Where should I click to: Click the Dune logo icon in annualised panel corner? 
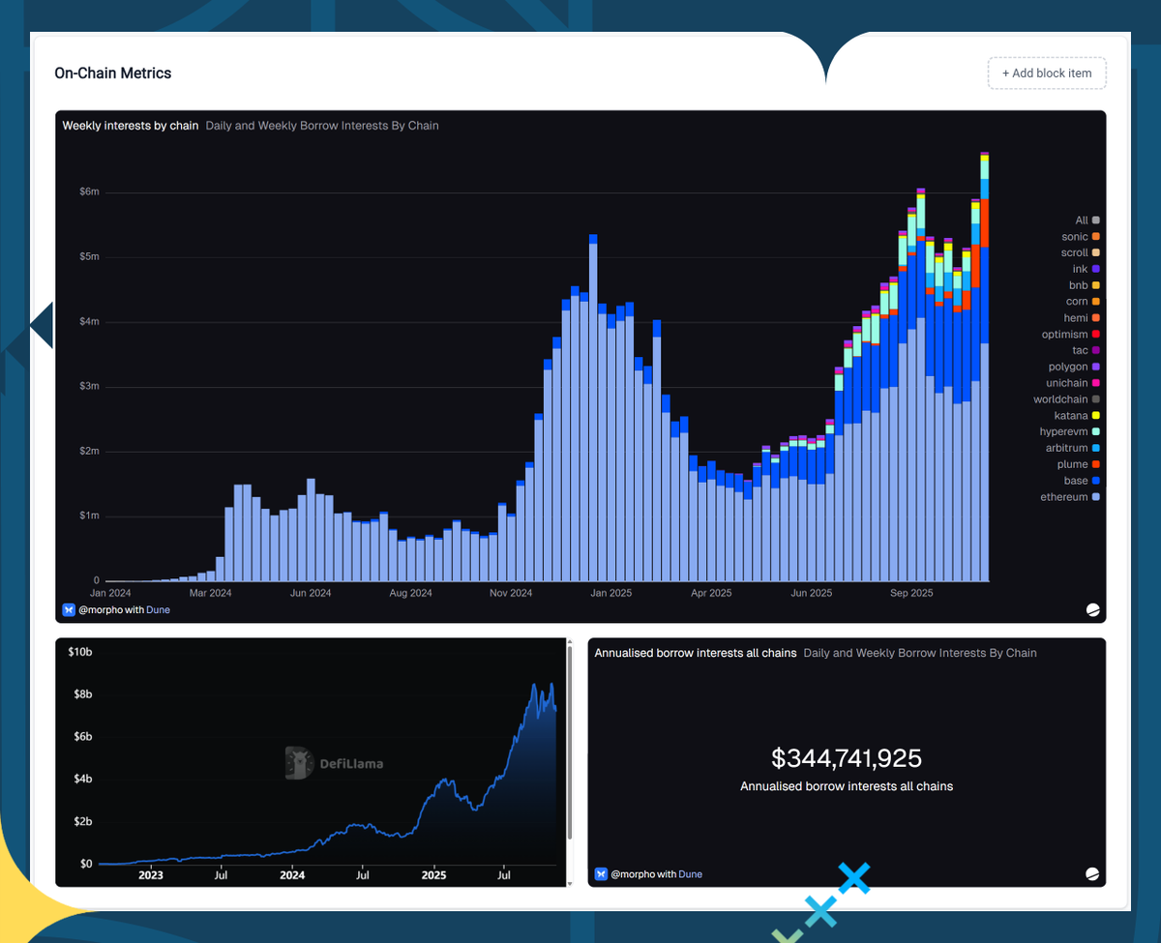click(x=1092, y=874)
